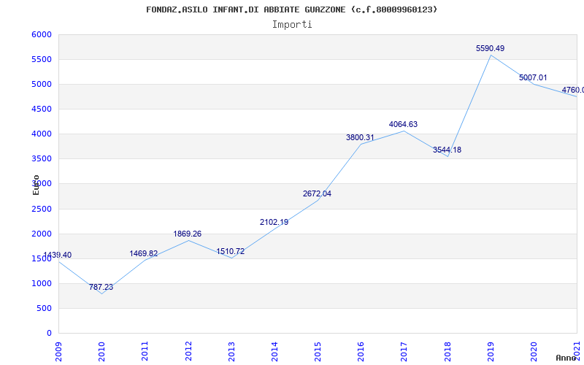Screen dimensions: 584x365
Task: Click the 4000 y-axis value
Action: [x=42, y=134]
